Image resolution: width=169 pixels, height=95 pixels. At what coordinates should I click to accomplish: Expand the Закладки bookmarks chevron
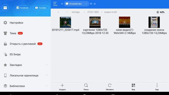[x=47, y=65]
